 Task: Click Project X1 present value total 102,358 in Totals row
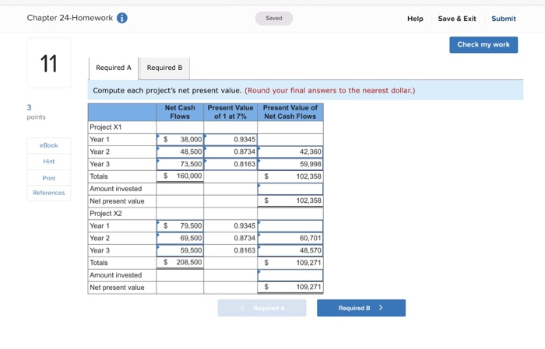[x=290, y=176]
